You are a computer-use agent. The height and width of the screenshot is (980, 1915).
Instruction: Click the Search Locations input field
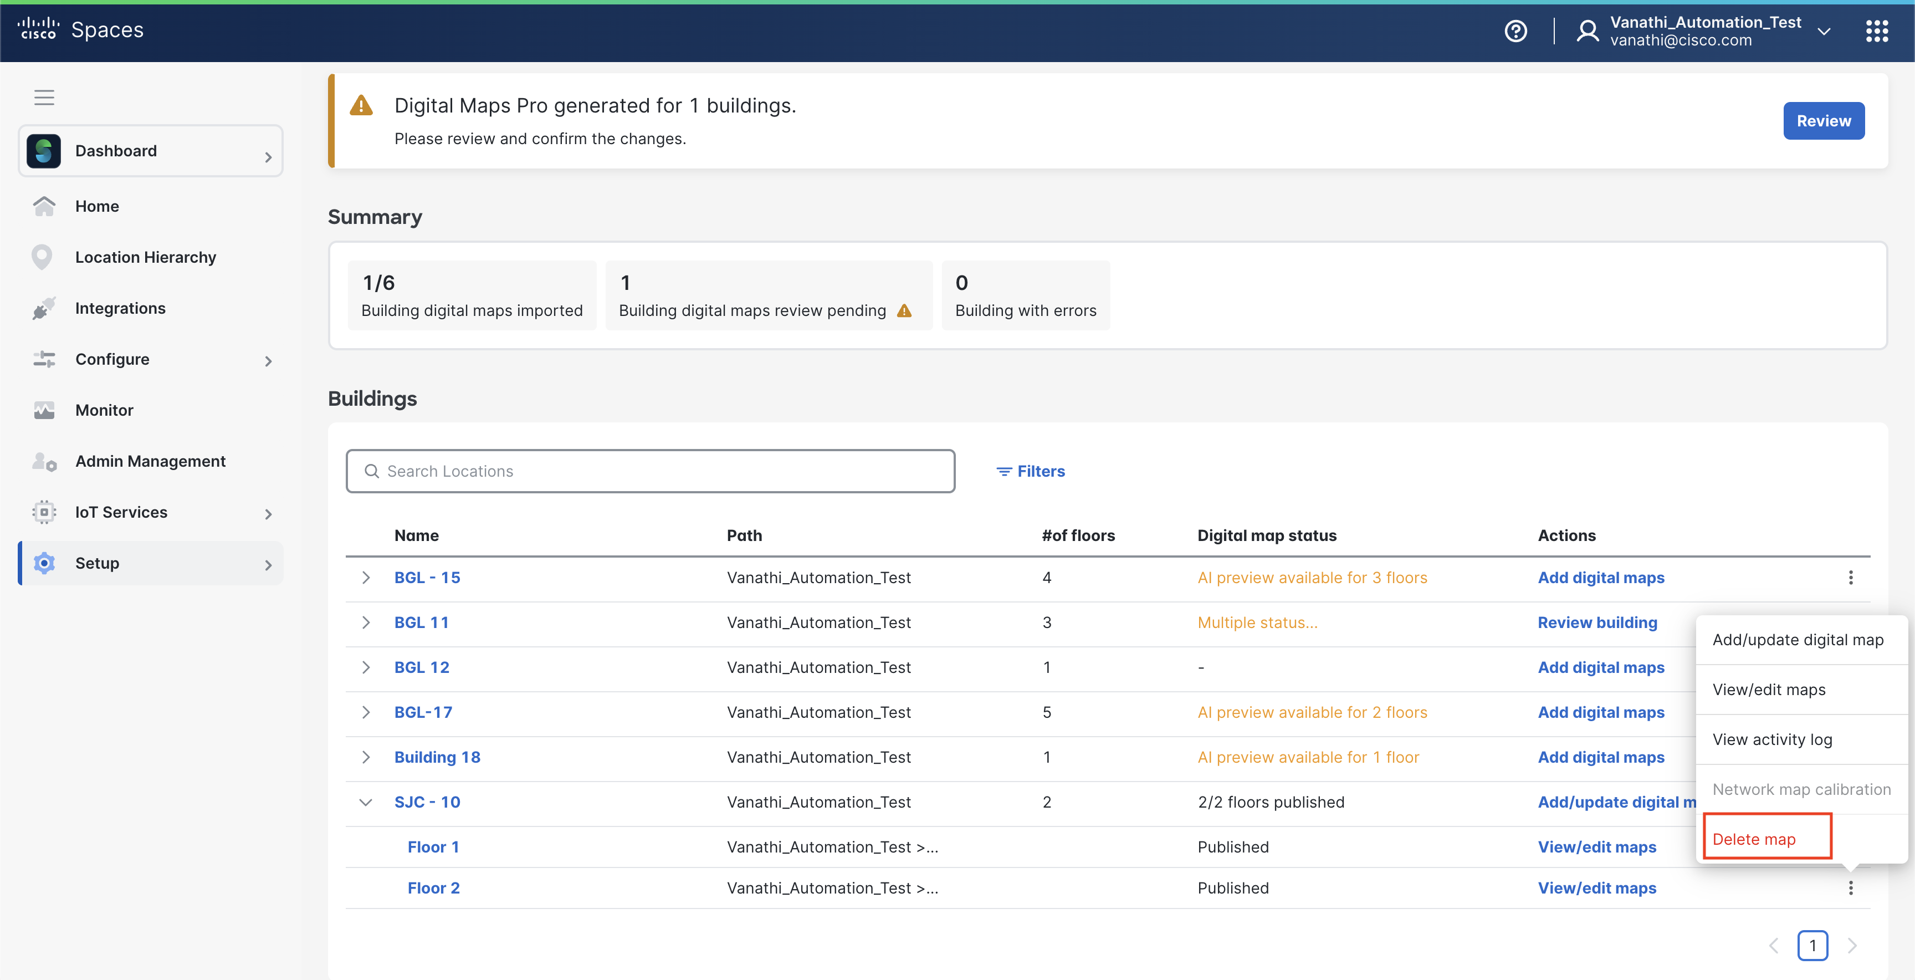(651, 471)
